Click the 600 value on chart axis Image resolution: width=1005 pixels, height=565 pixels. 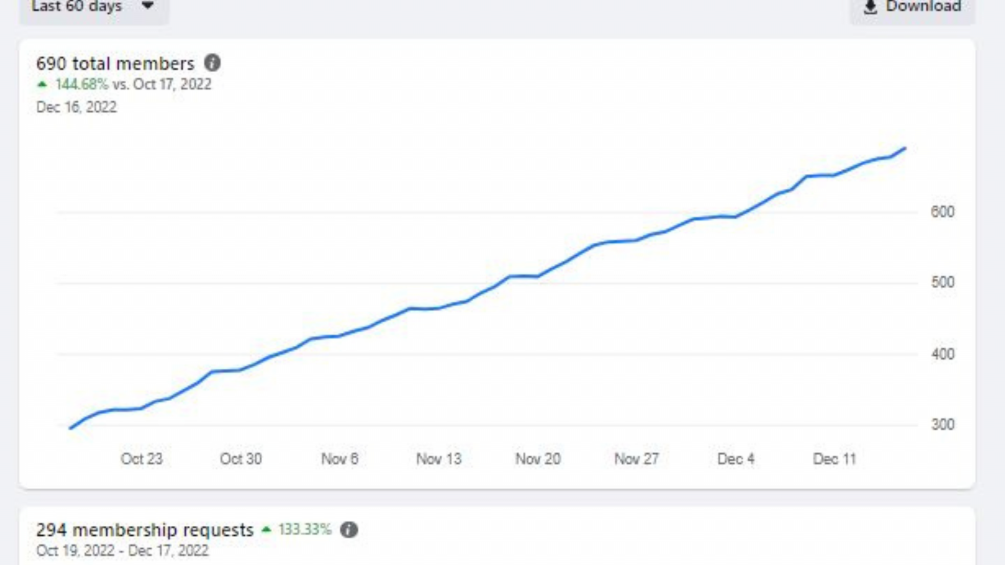click(942, 212)
